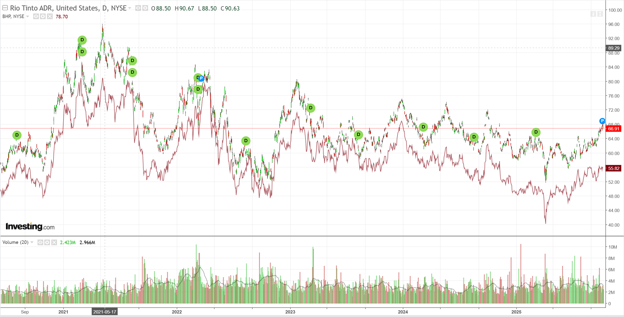Viewport: 624px width, 317px height.
Task: Click the 66.91 red price label
Action: [x=613, y=129]
